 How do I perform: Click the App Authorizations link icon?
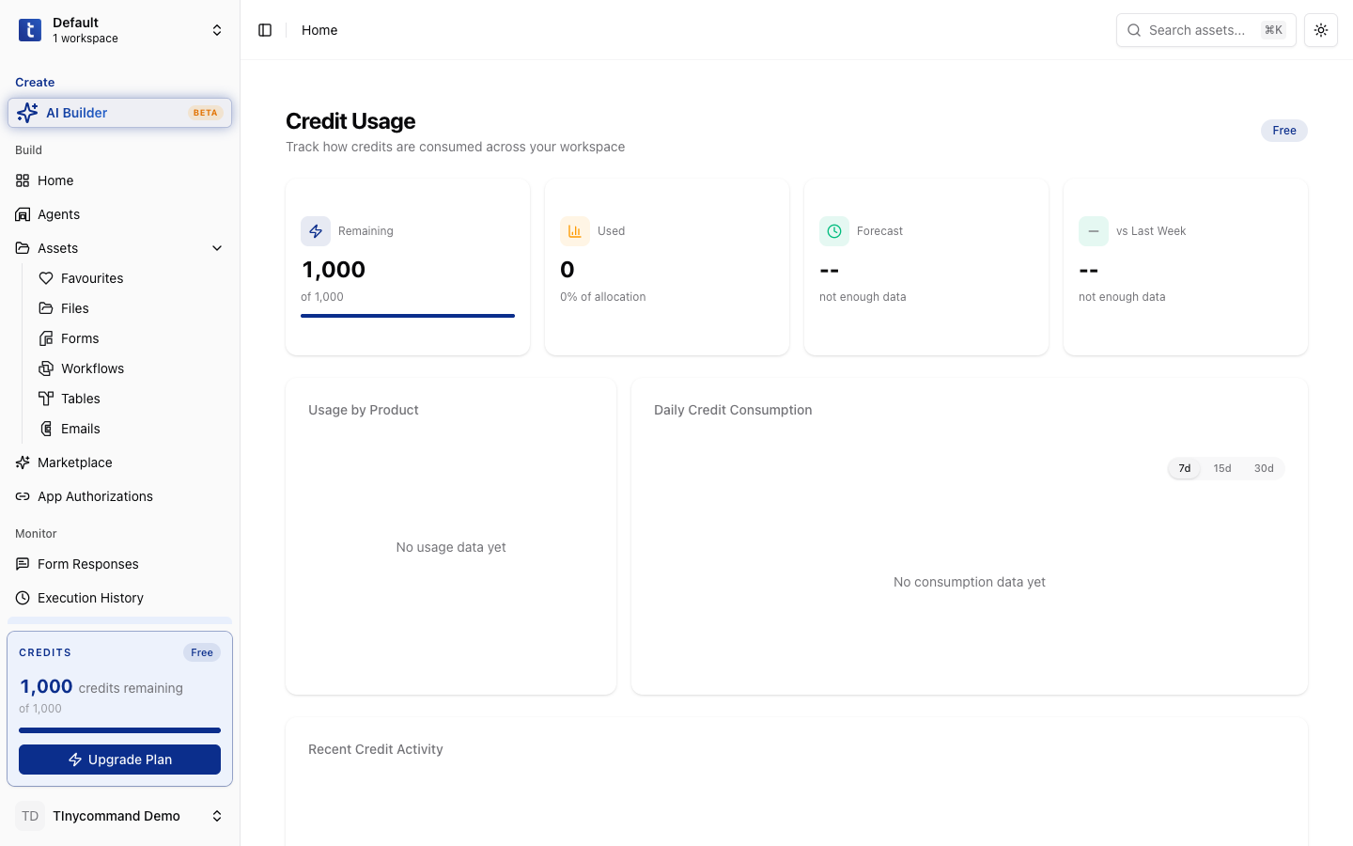pyautogui.click(x=23, y=496)
